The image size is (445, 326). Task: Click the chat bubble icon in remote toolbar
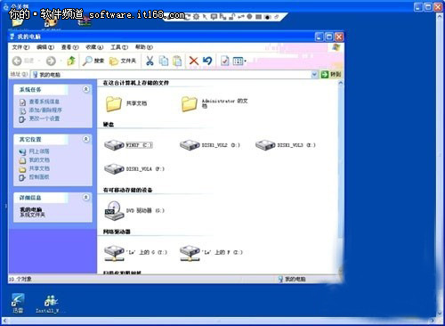coord(214,17)
